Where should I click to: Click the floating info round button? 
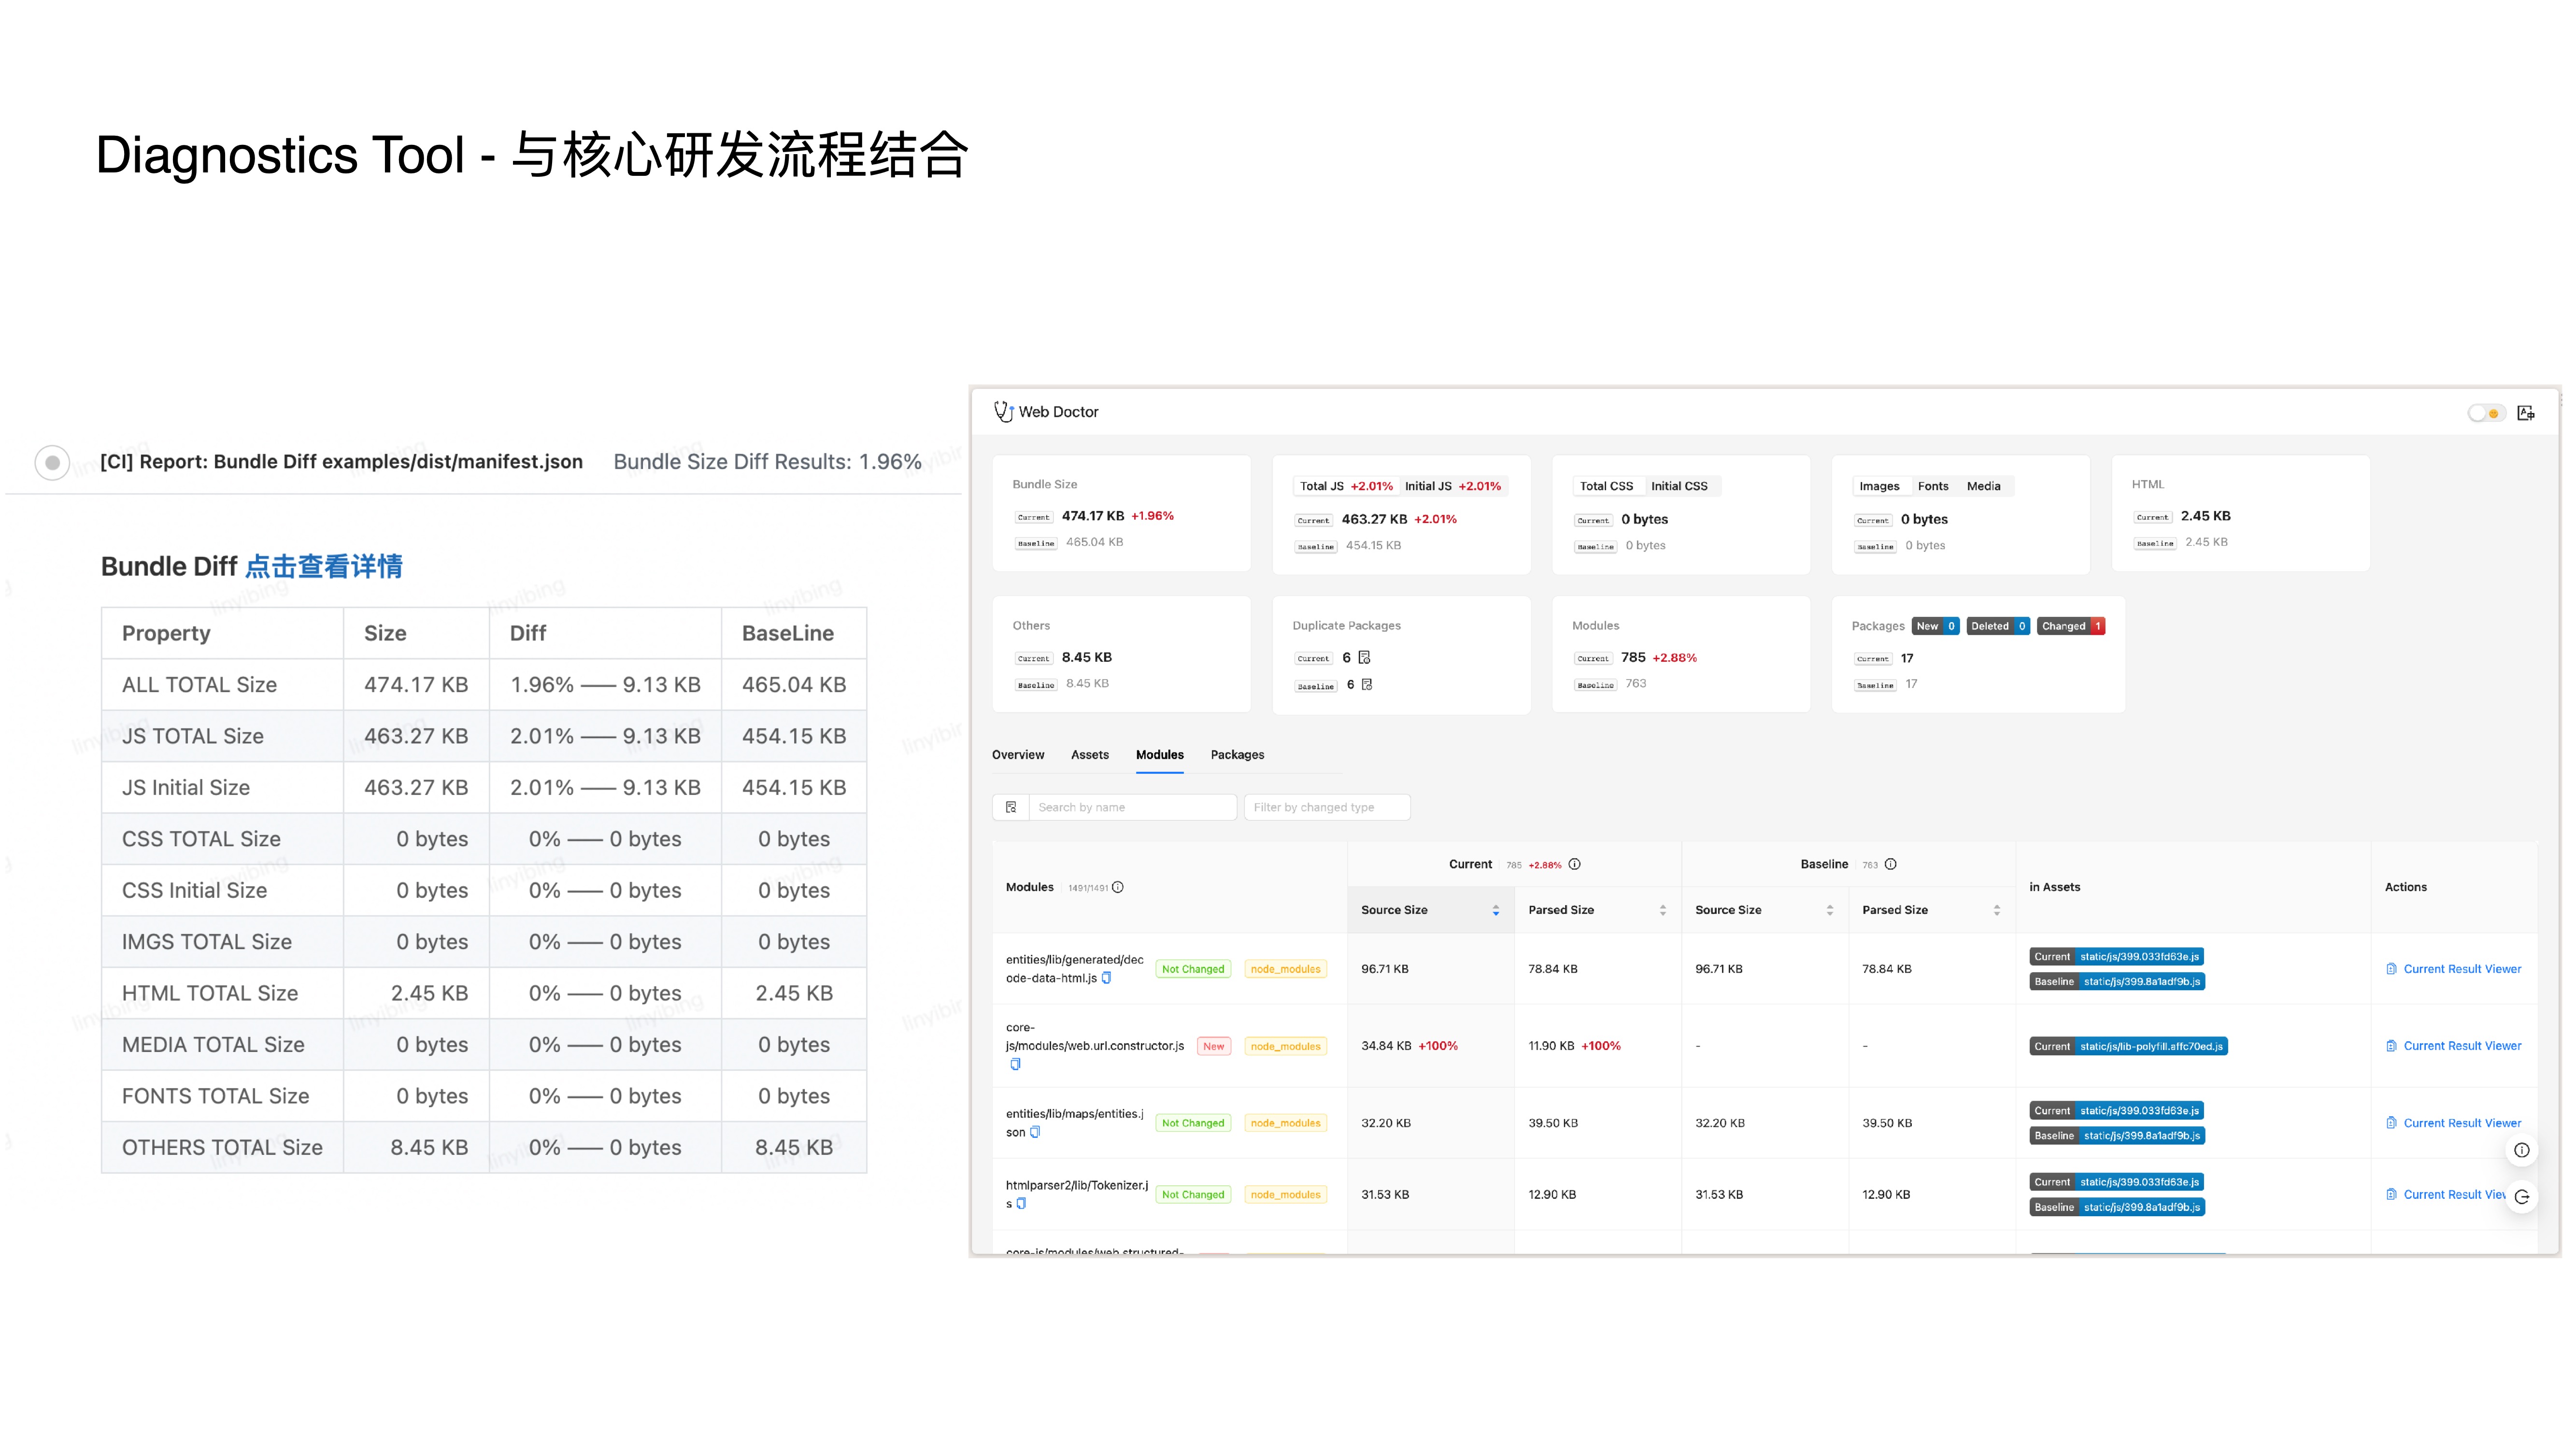tap(2522, 1150)
